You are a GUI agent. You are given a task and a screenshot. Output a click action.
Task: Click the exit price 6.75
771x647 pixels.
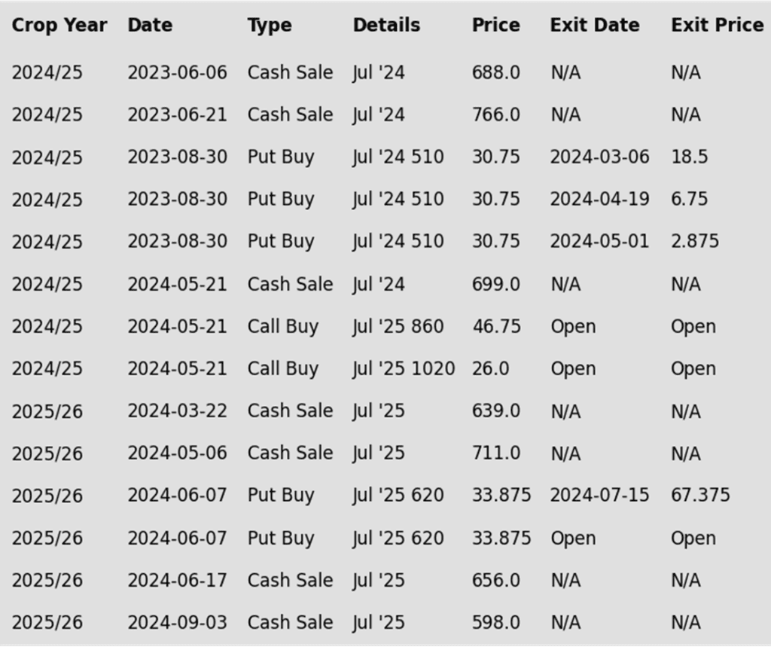pyautogui.click(x=689, y=200)
